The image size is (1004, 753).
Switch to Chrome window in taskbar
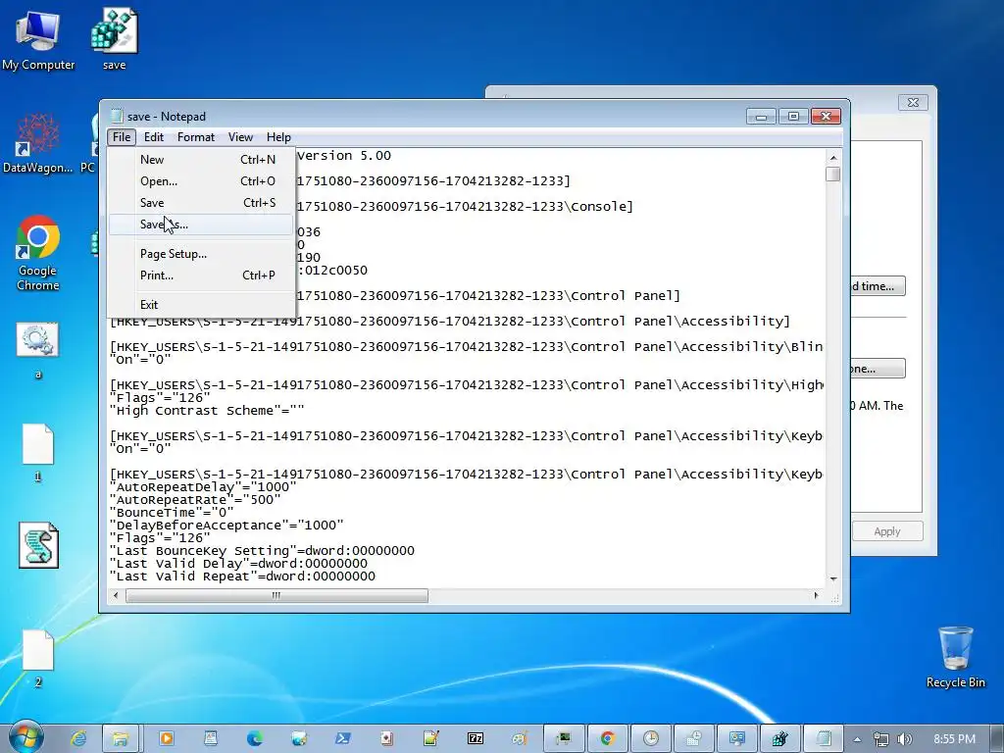(607, 739)
